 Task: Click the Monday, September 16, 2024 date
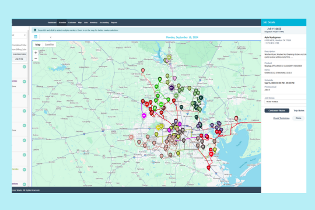[x=182, y=37]
